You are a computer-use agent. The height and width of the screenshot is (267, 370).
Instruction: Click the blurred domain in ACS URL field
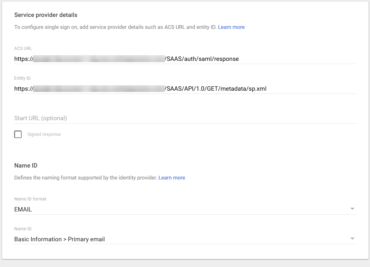pyautogui.click(x=99, y=59)
